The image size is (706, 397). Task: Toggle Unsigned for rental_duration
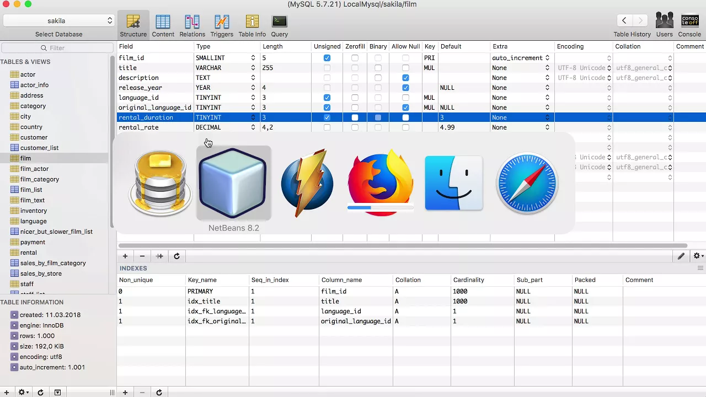click(327, 117)
